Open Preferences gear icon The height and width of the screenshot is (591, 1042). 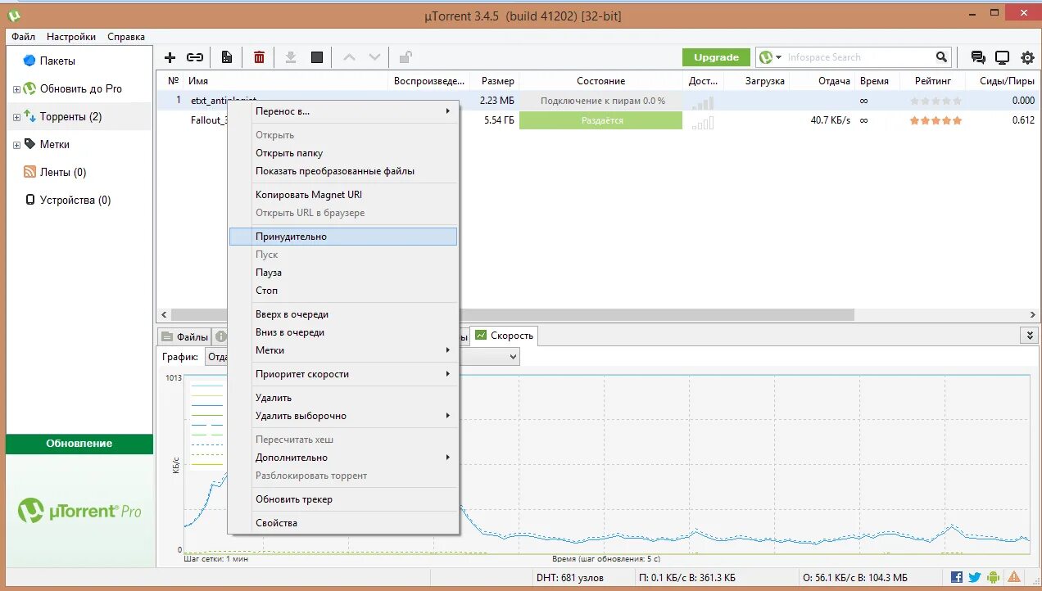(1027, 57)
